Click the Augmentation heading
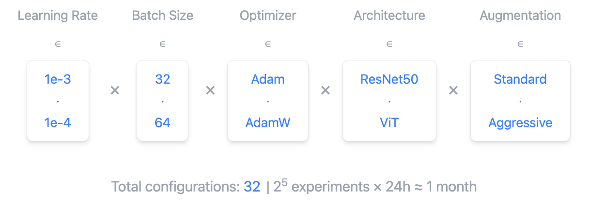The width and height of the screenshot is (590, 207). pos(520,15)
